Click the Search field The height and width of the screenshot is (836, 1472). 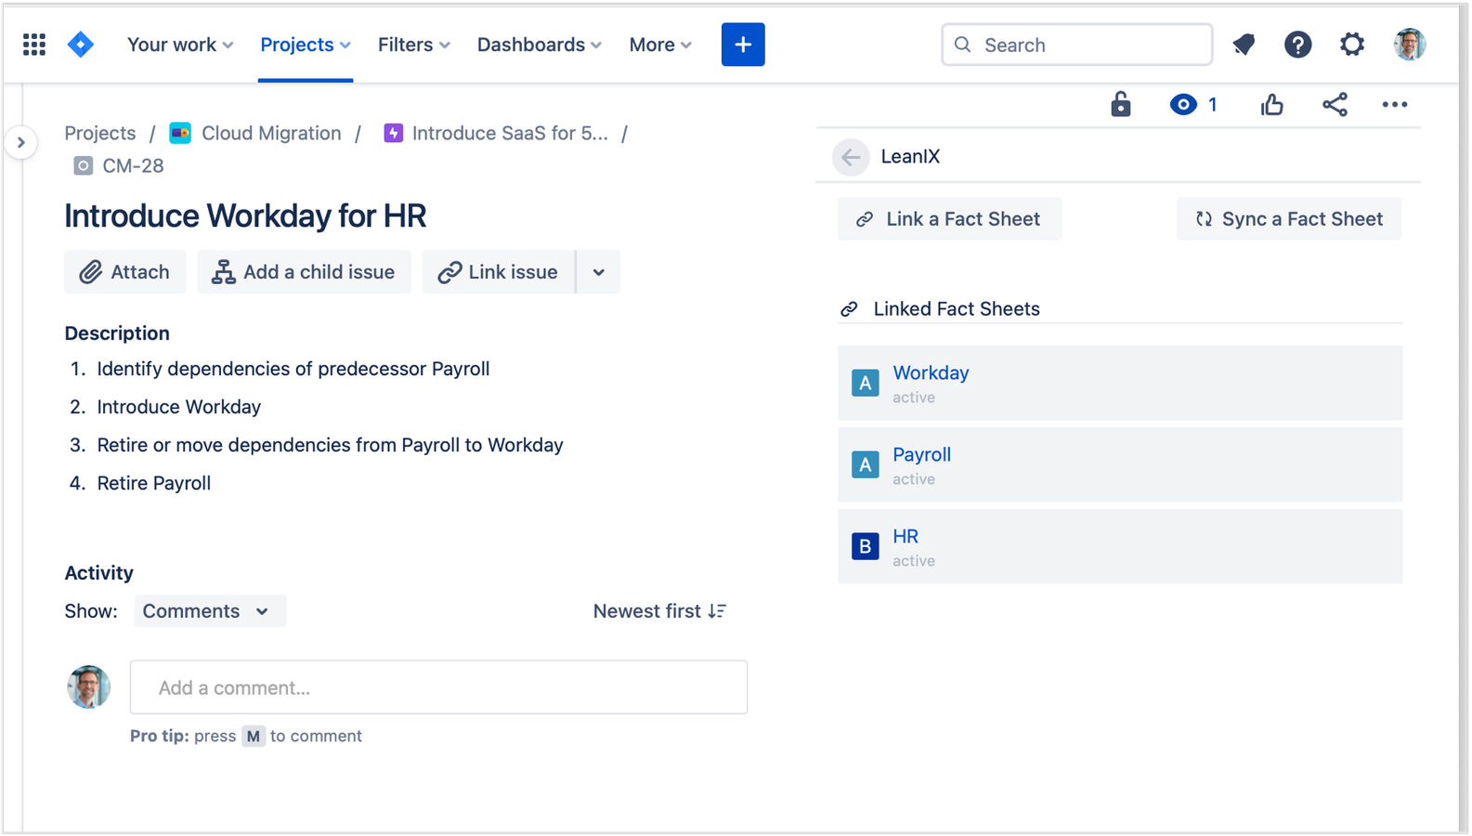pyautogui.click(x=1077, y=45)
